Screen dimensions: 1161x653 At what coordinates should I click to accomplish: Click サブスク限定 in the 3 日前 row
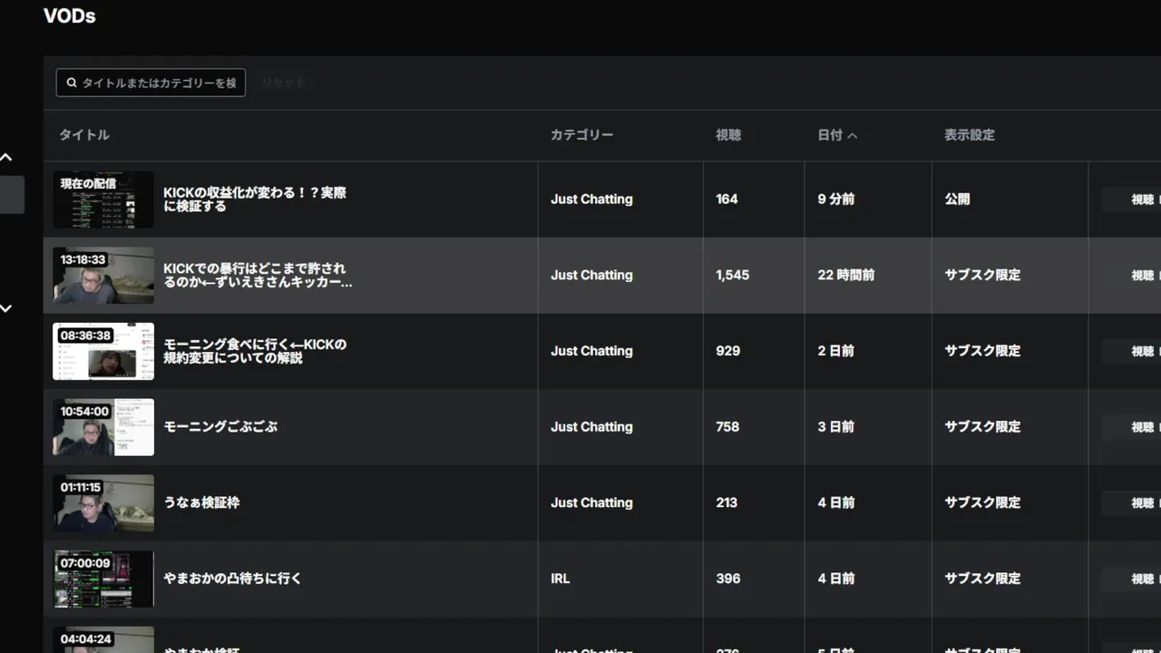[982, 426]
